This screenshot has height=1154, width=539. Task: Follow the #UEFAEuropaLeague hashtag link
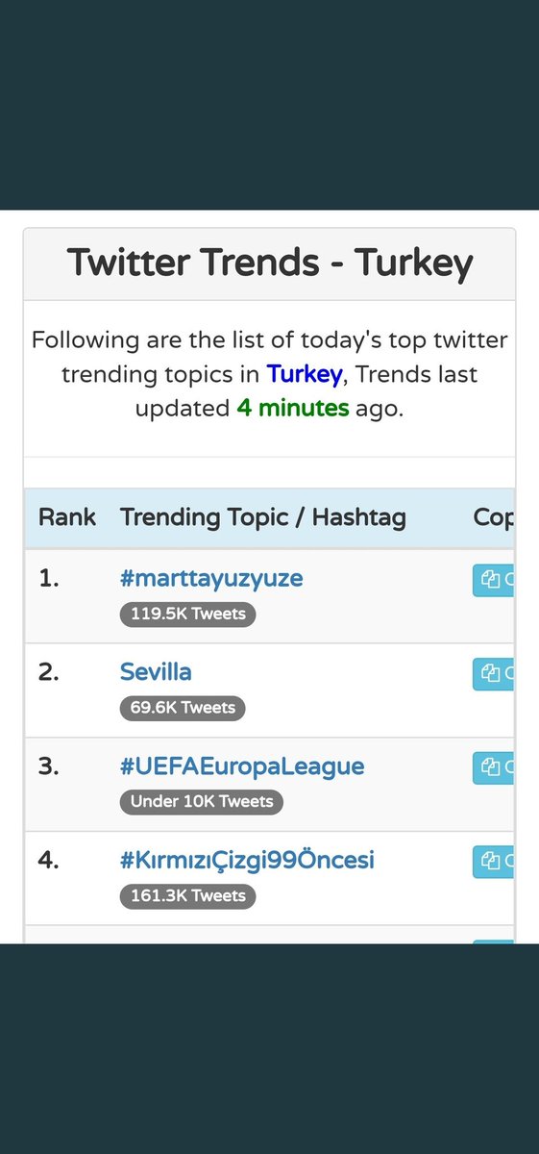(242, 766)
